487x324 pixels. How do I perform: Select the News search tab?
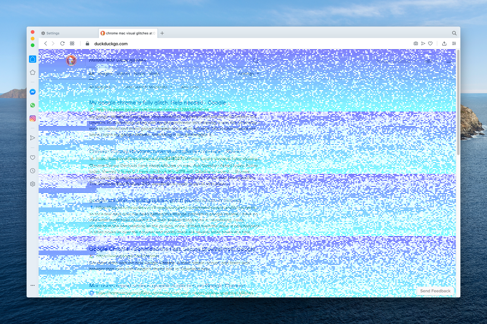point(140,74)
